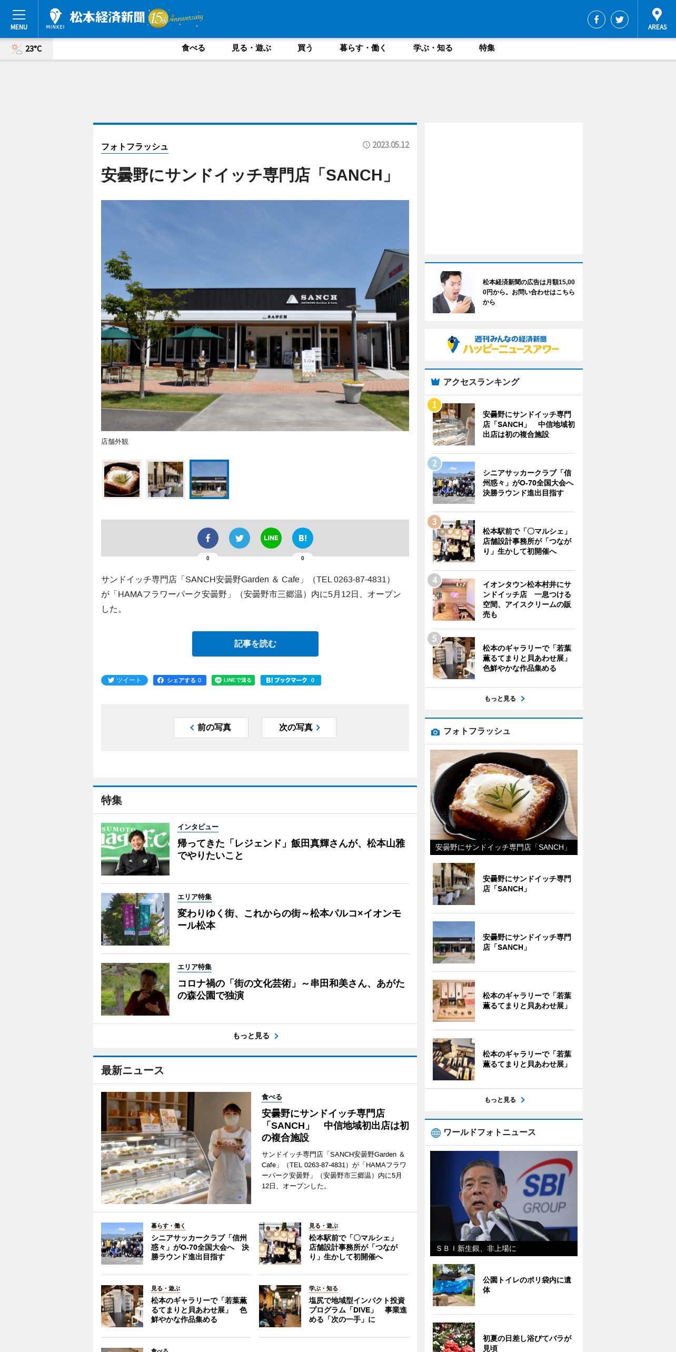The image size is (676, 1352).
Task: Select the storefront exterior thumbnail
Action: click(x=209, y=479)
